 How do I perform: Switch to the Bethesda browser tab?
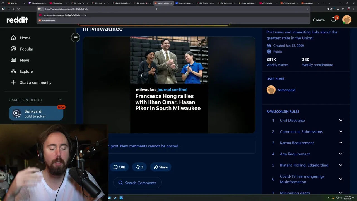click(121, 3)
